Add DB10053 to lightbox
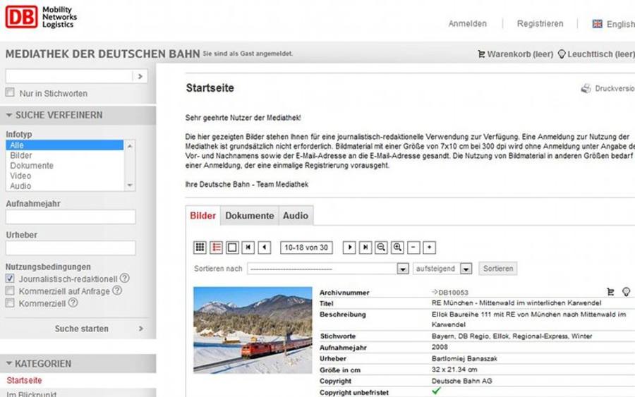Image resolution: width=635 pixels, height=397 pixels. 626,292
